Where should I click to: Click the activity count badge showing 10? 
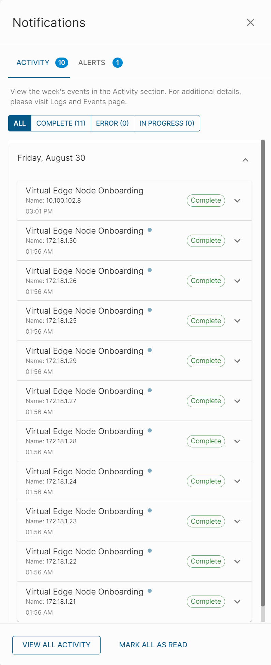(62, 63)
